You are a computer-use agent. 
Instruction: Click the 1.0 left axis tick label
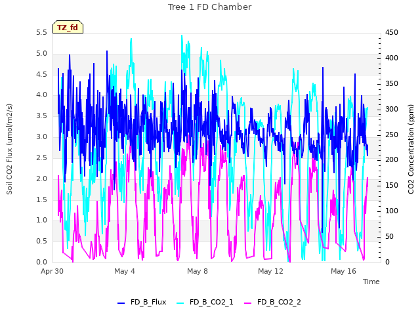[x=42, y=220]
